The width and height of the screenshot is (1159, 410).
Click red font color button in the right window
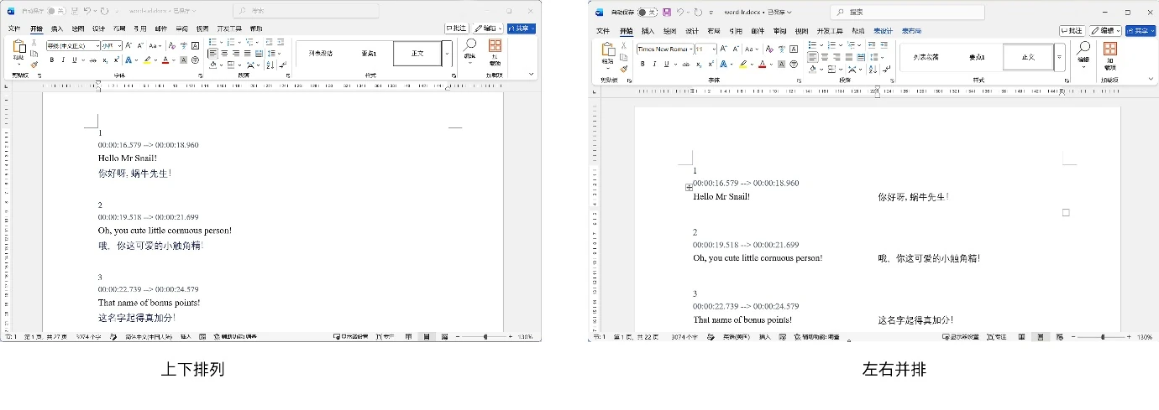(x=762, y=64)
